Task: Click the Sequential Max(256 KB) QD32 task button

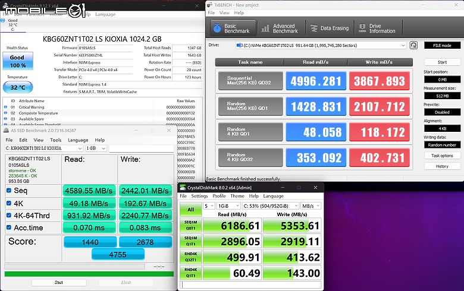Action: pos(250,81)
